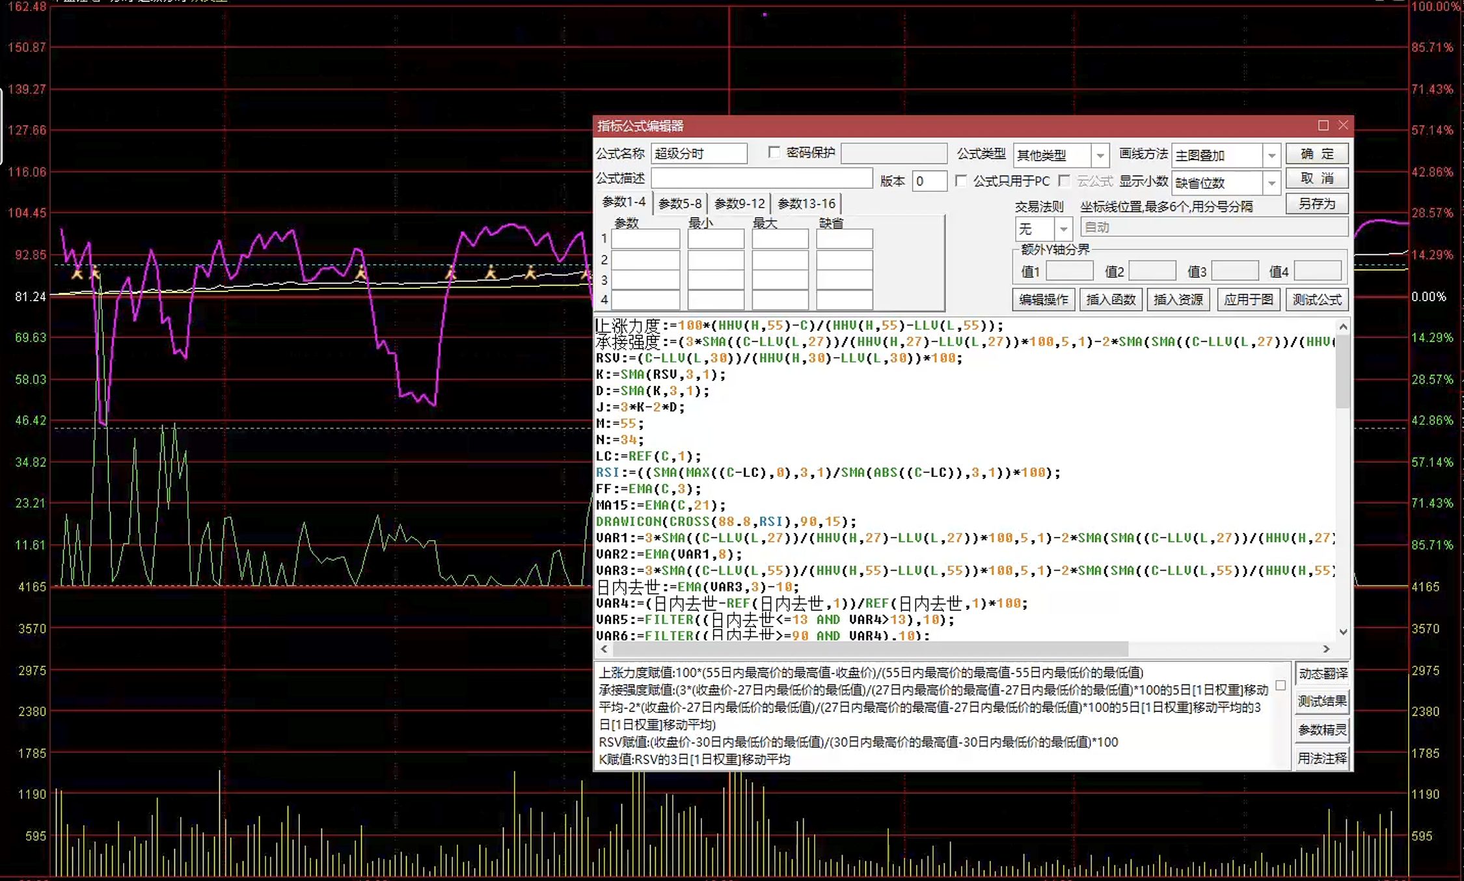Expand the 显示小数 dropdown
The width and height of the screenshot is (1464, 881).
[1271, 183]
